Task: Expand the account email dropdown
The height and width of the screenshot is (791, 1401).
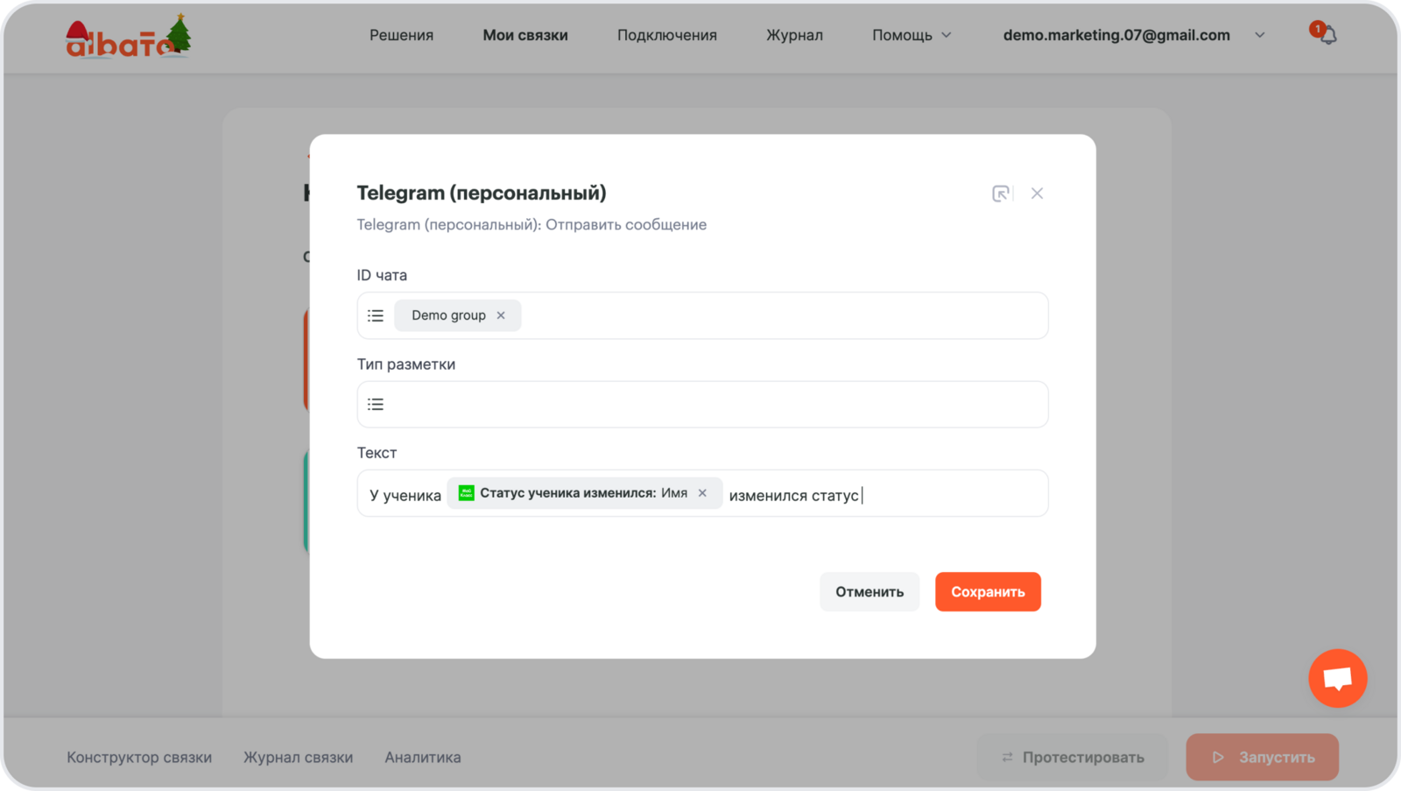Action: [x=1259, y=35]
